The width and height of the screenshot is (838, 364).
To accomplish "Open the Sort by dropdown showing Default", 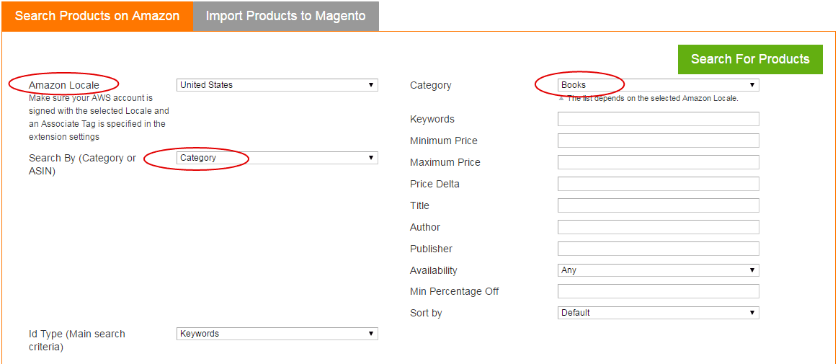I will click(658, 313).
